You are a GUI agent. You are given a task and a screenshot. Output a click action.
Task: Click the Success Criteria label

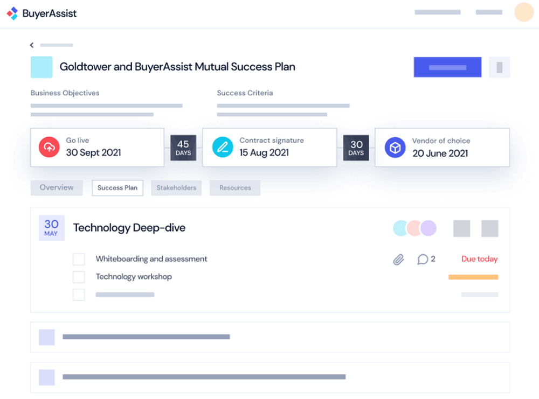pyautogui.click(x=245, y=93)
